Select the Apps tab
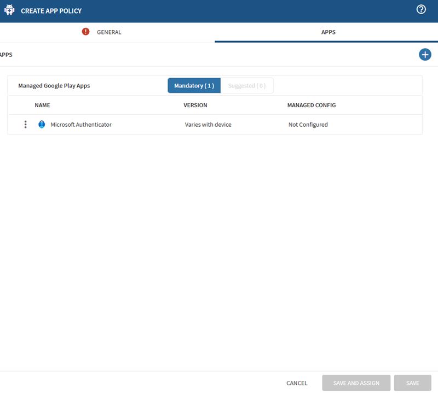 tap(328, 32)
